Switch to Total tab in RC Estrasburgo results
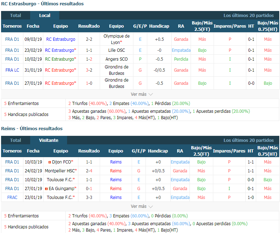This screenshot has height=233, width=280. [16, 16]
